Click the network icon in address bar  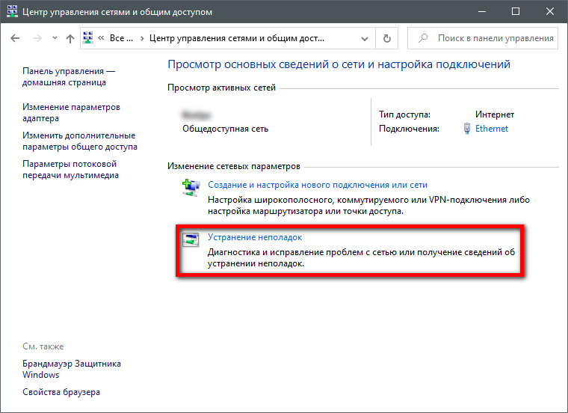tap(88, 37)
